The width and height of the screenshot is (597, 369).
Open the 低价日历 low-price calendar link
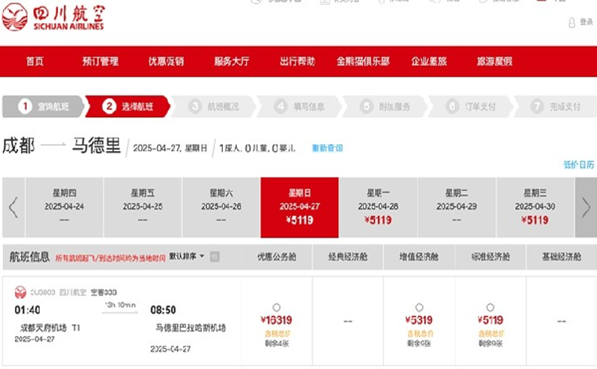point(579,165)
